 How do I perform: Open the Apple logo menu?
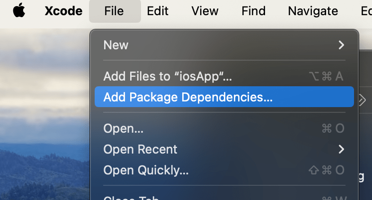click(x=19, y=11)
